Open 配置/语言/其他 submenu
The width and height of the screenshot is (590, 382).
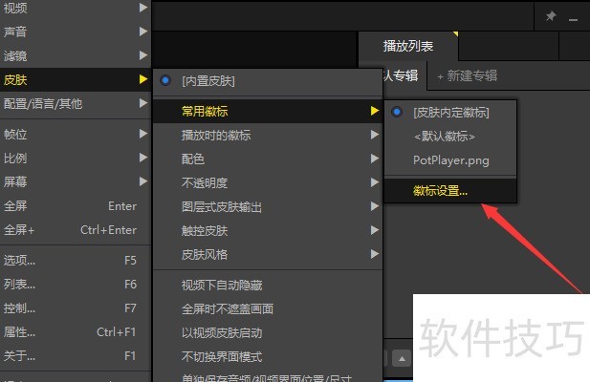pyautogui.click(x=76, y=103)
